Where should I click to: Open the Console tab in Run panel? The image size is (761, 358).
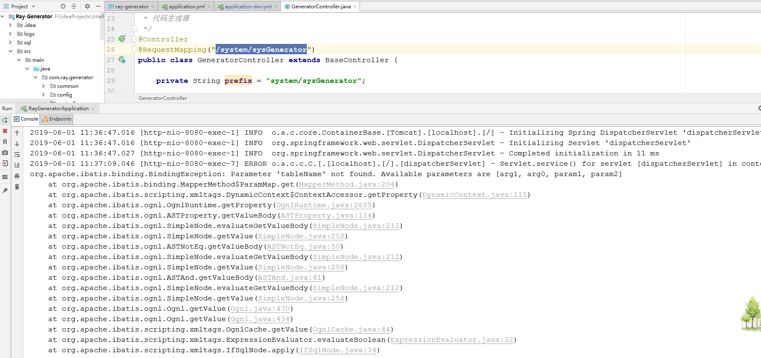coord(26,119)
